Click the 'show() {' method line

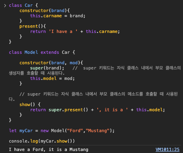coord(30,104)
